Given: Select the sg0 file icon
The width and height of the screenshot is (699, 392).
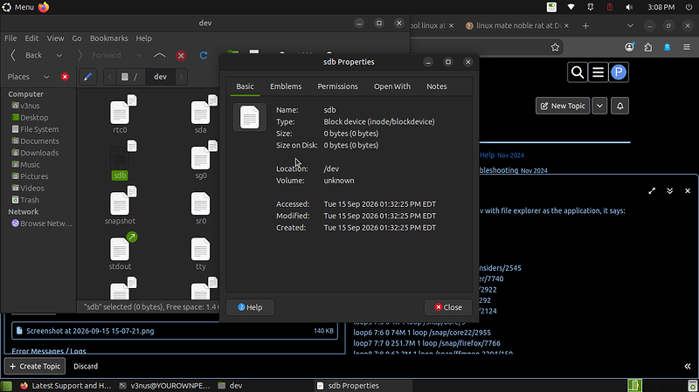Looking at the screenshot, I should coord(201,160).
